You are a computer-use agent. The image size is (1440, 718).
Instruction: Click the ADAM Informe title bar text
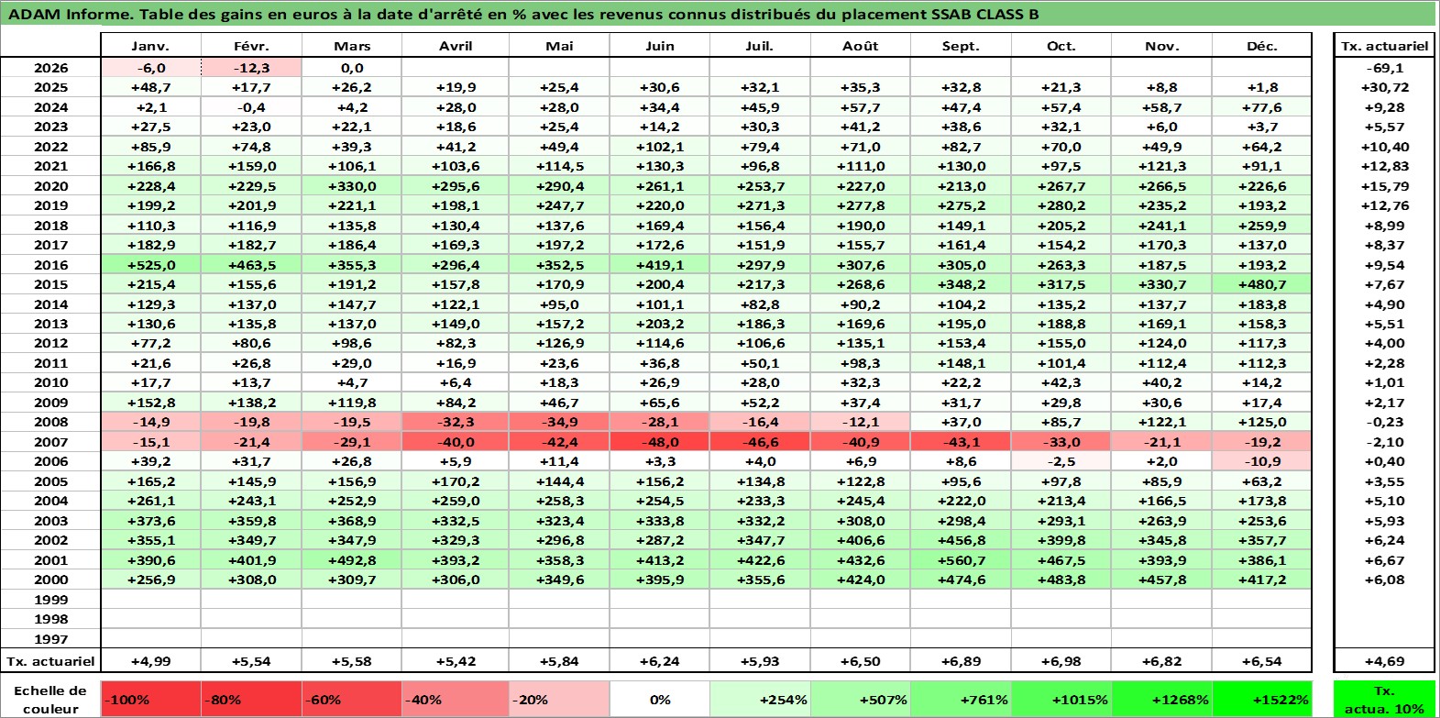523,14
